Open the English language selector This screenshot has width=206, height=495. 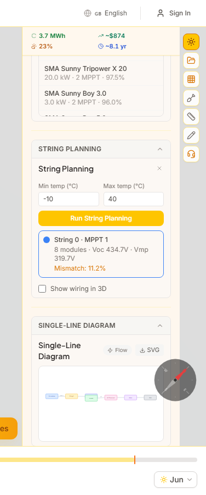click(105, 13)
